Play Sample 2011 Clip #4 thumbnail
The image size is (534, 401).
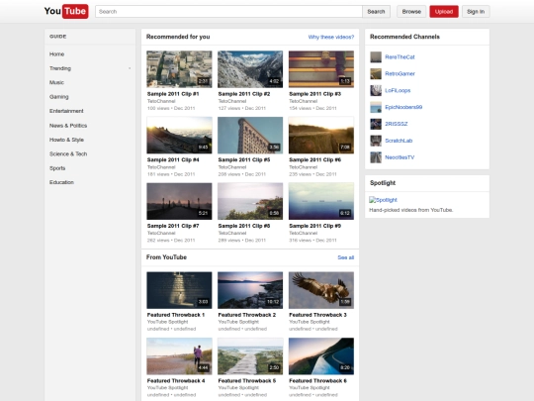[x=179, y=136]
